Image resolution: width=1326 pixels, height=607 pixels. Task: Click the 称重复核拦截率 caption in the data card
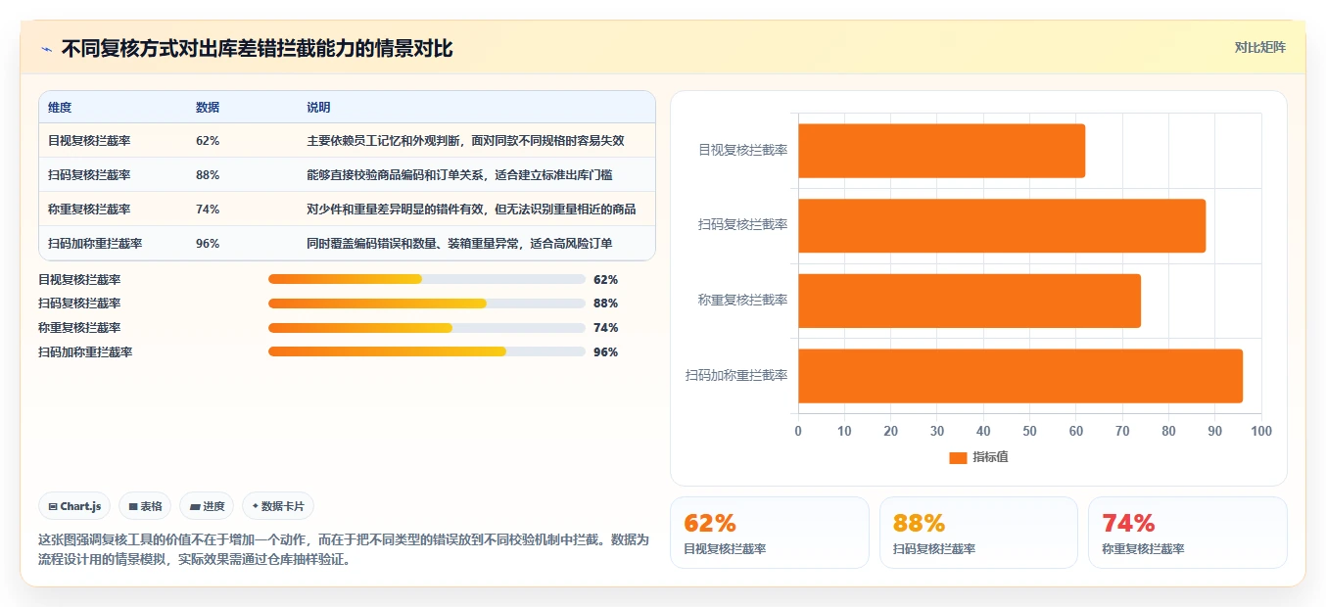tap(1143, 549)
